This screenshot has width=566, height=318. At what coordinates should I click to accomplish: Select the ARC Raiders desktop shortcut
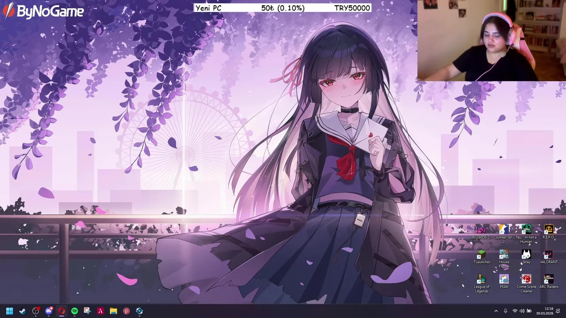[x=549, y=282]
